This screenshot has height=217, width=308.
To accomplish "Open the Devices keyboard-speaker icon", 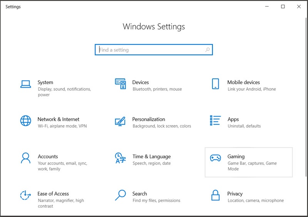I will [x=120, y=84].
